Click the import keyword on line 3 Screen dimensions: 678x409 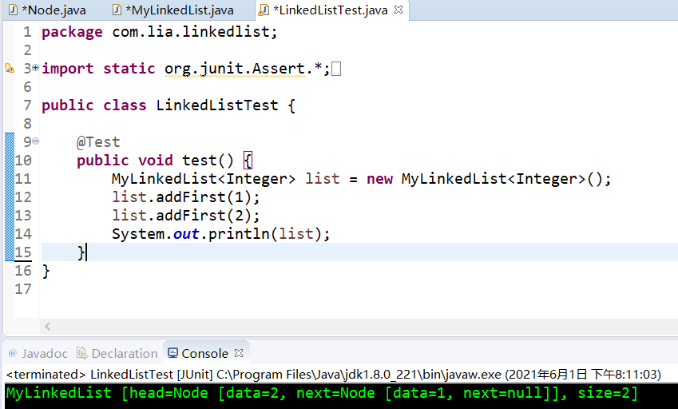(x=67, y=69)
